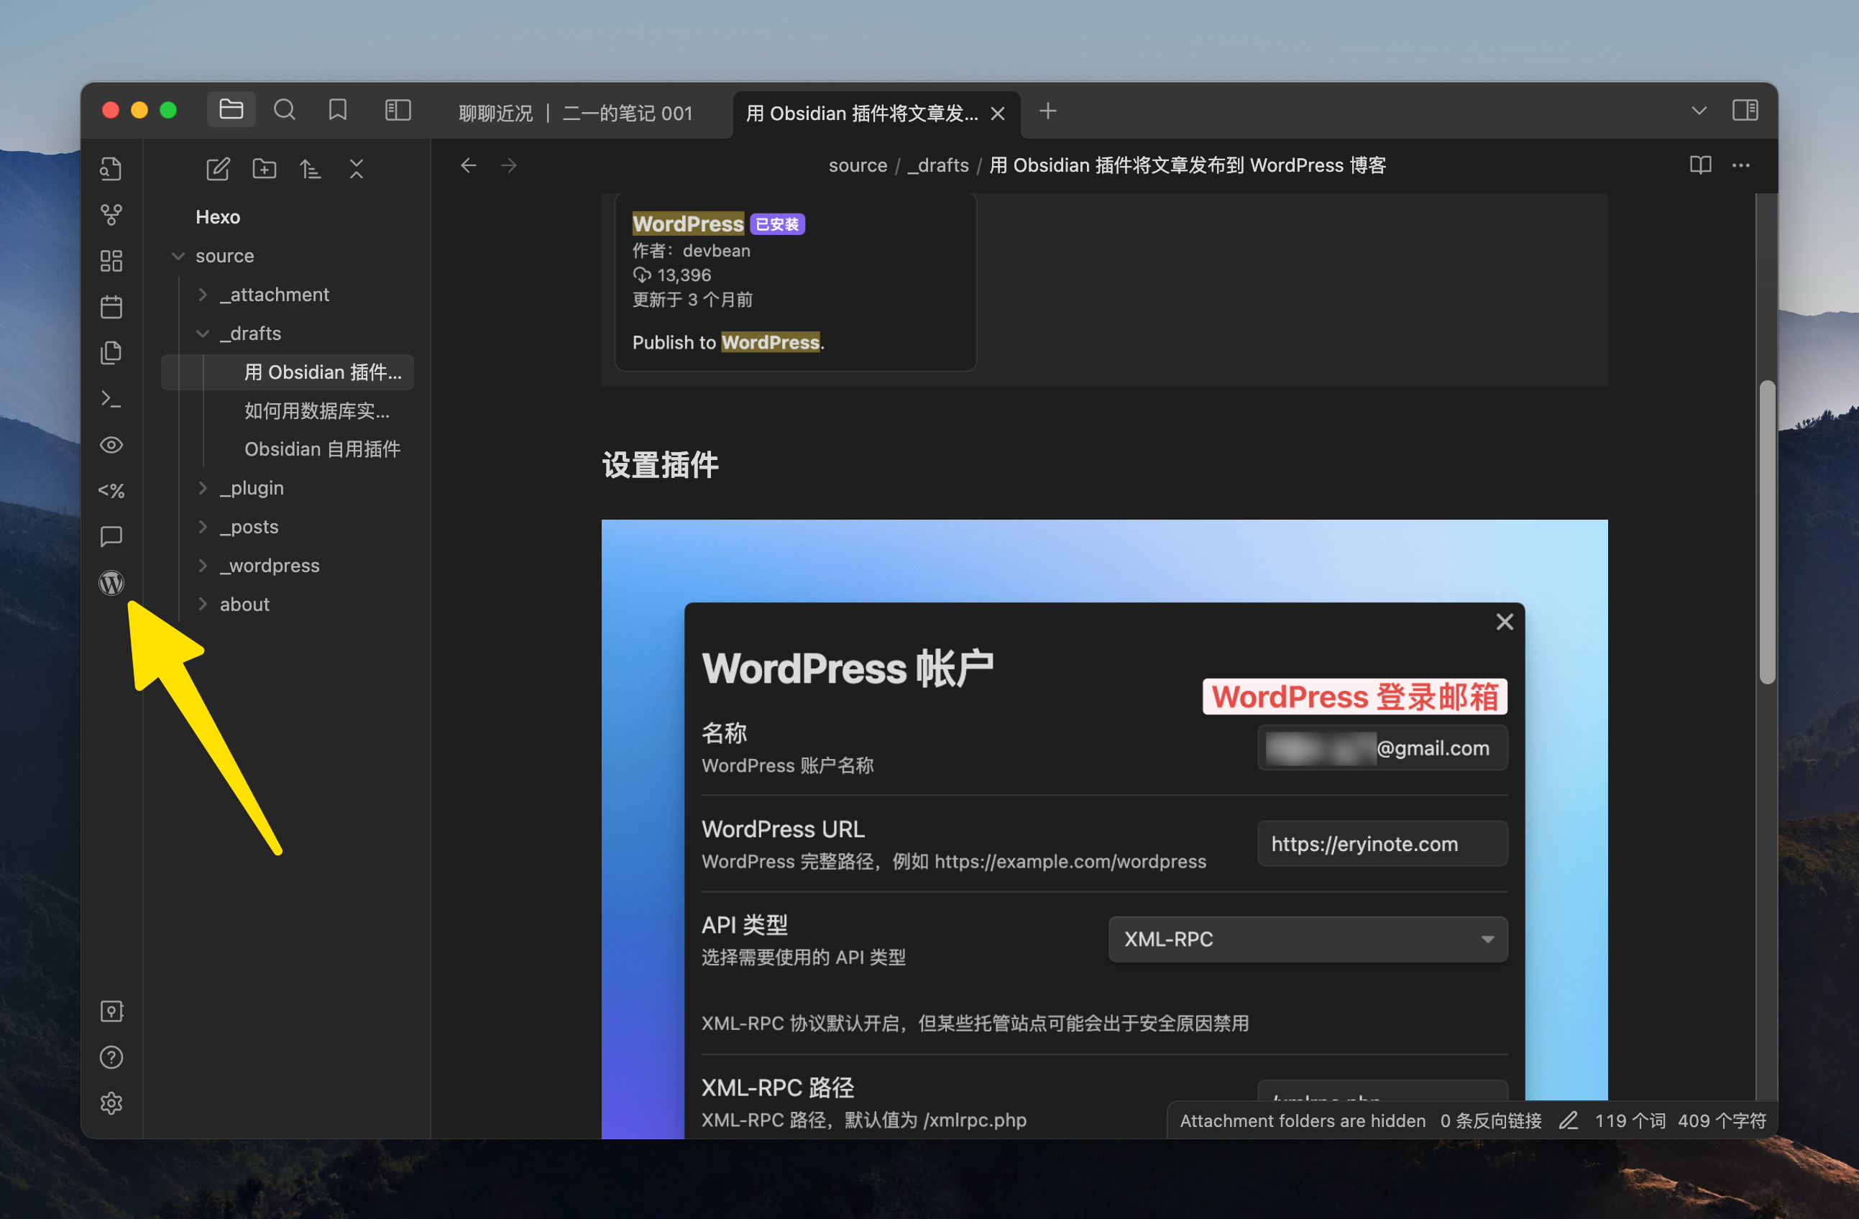Switch to the 聊聊近况 tab

point(495,112)
